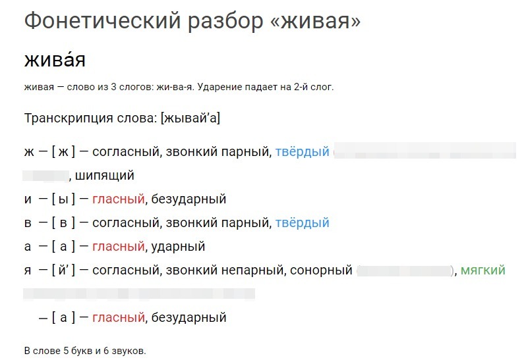
Task: Open the green "мягкий" link
Action: pyautogui.click(x=482, y=270)
